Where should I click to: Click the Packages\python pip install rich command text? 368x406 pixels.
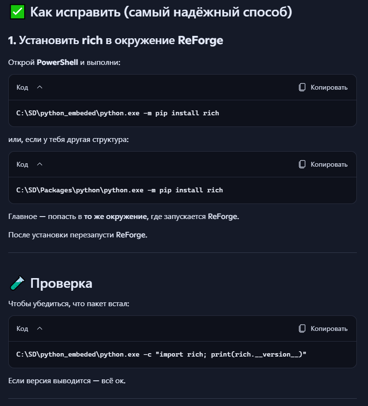pyautogui.click(x=120, y=190)
